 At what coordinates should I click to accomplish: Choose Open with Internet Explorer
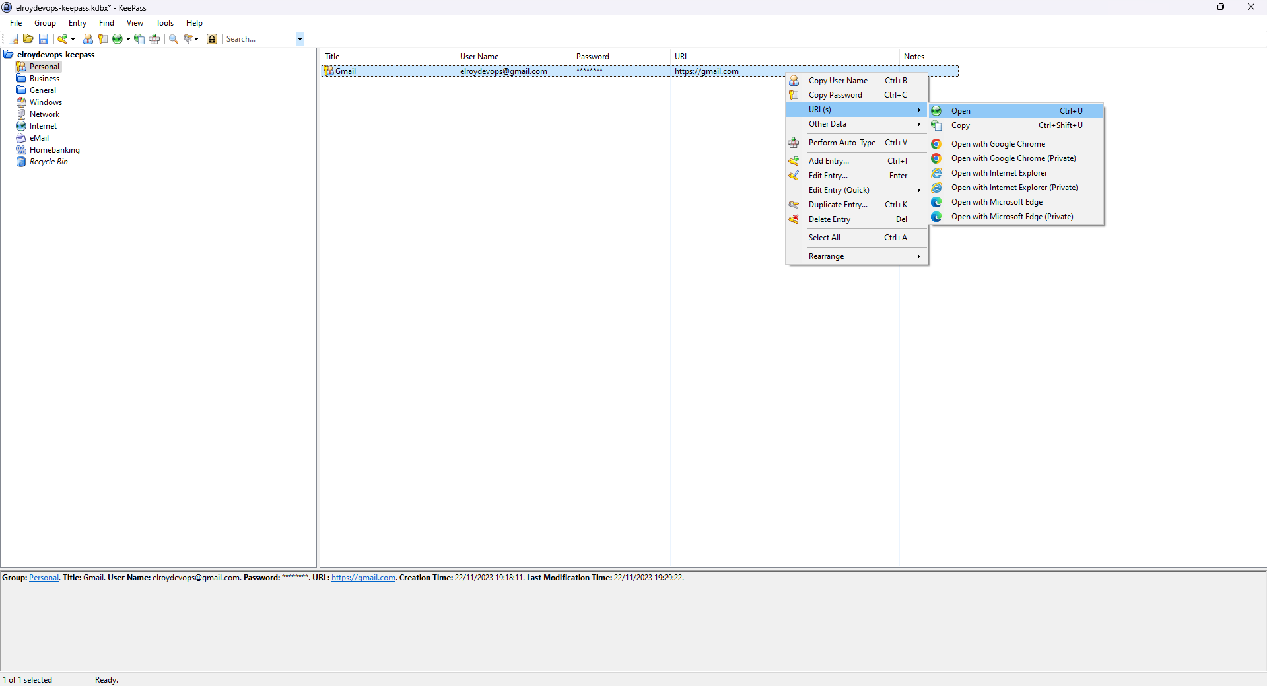pyautogui.click(x=1016, y=173)
